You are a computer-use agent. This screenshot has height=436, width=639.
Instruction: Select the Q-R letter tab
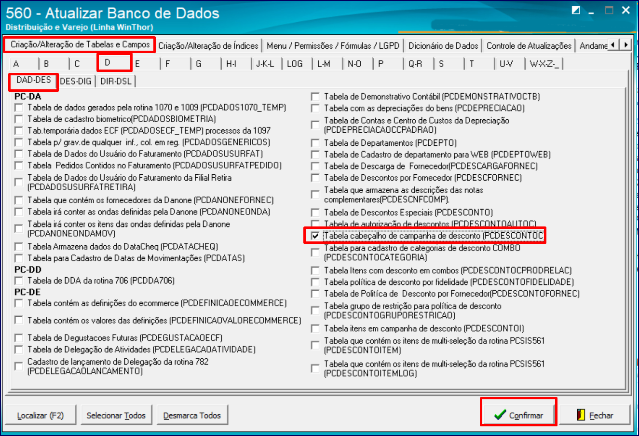pos(419,64)
